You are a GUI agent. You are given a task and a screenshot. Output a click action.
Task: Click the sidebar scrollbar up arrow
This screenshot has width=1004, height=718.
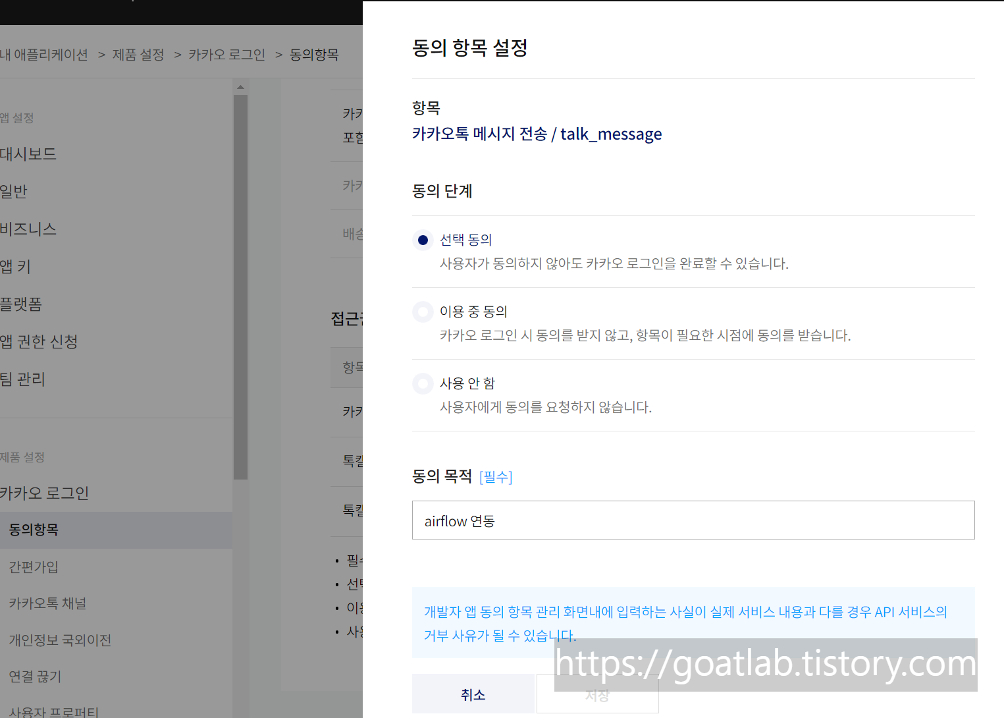(x=240, y=87)
